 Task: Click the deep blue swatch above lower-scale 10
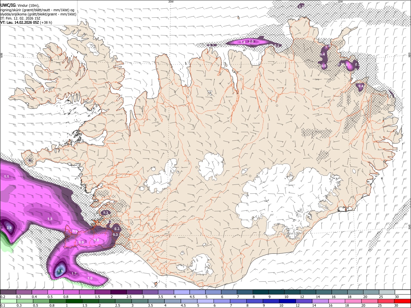coord(287,301)
